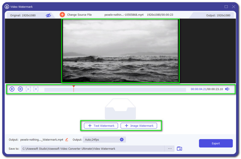Maximize the Video Watermark window
This screenshot has width=241, height=159.
226,7
